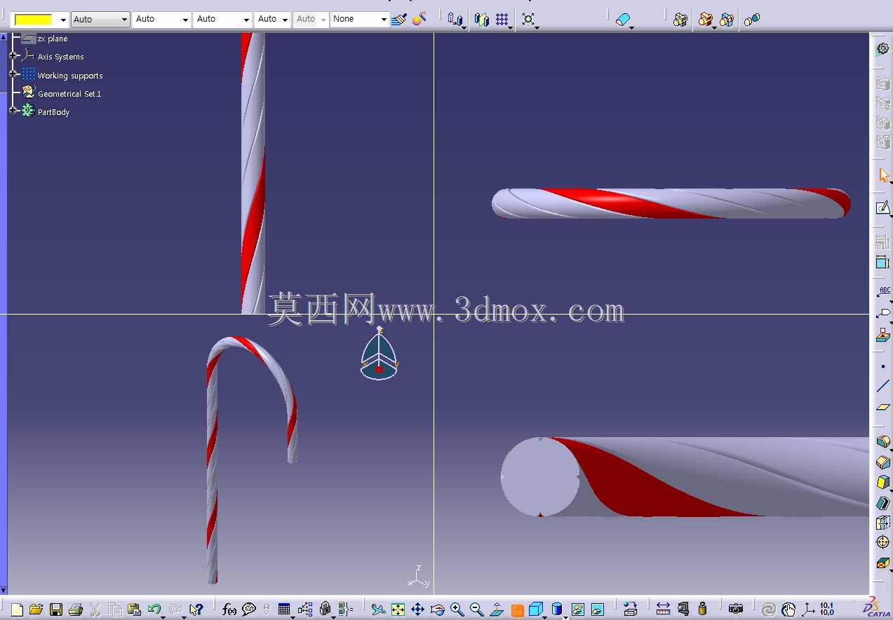This screenshot has width=893, height=620.
Task: Save the part with the floppy icon
Action: 56,609
